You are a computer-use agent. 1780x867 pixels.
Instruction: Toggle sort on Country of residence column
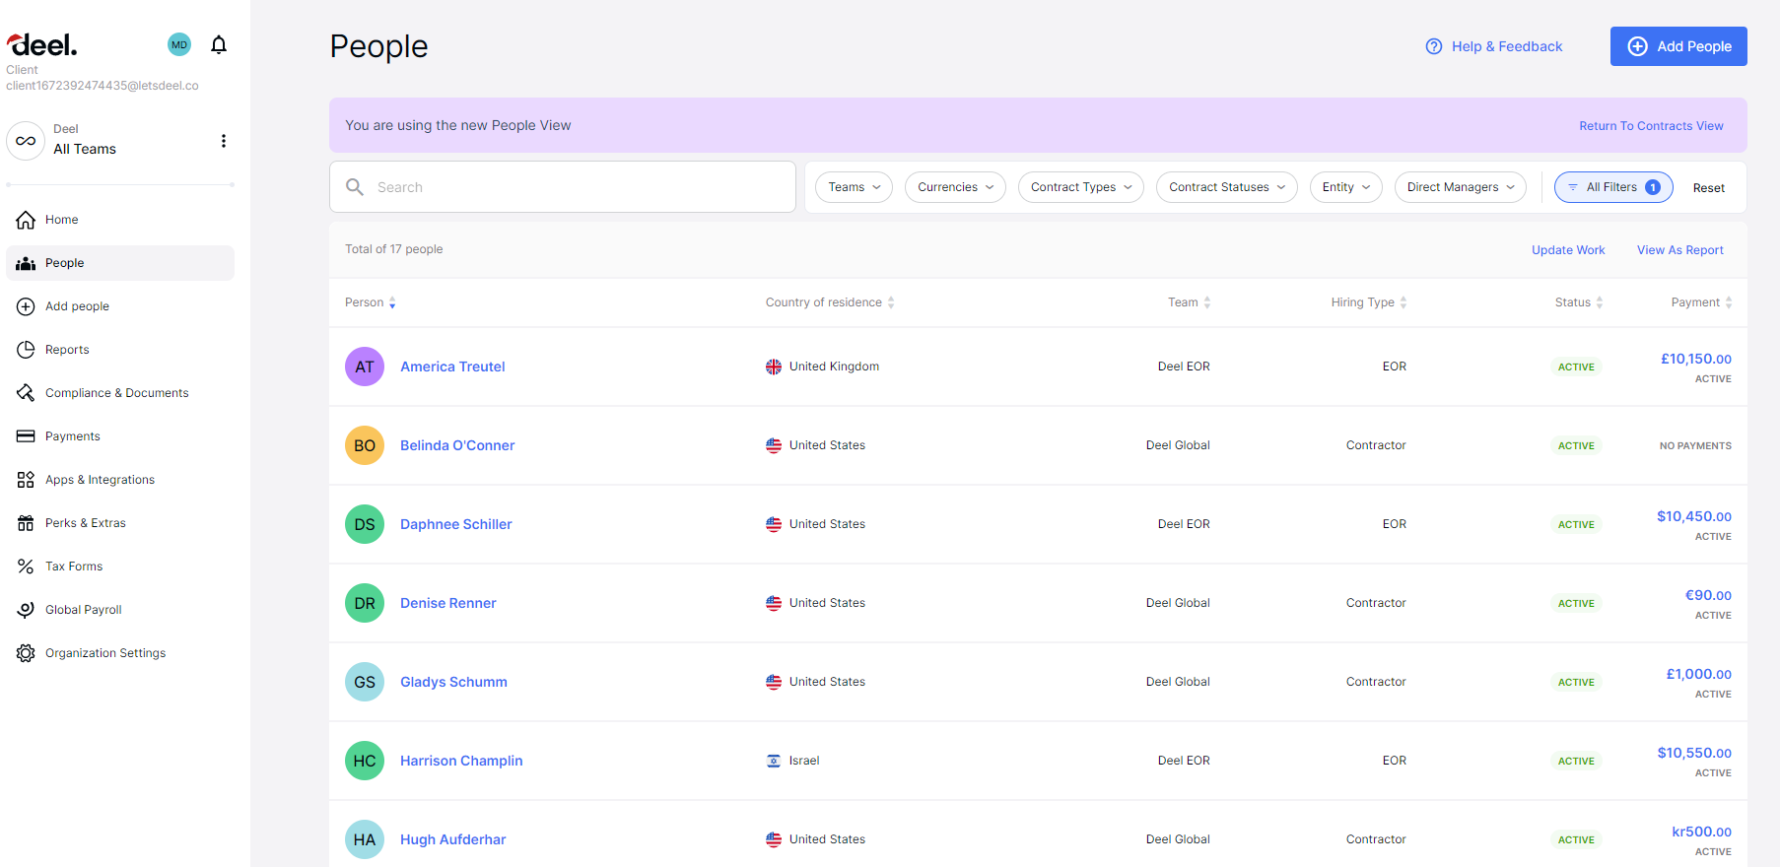pos(830,302)
